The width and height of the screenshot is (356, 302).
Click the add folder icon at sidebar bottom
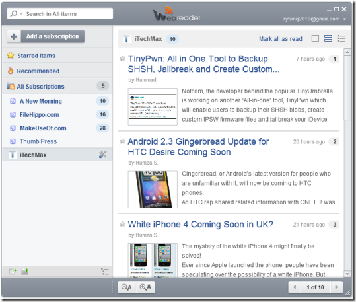tap(25, 271)
